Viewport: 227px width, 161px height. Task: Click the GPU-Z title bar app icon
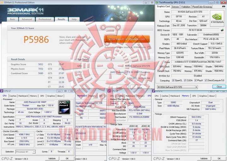(x=157, y=3)
